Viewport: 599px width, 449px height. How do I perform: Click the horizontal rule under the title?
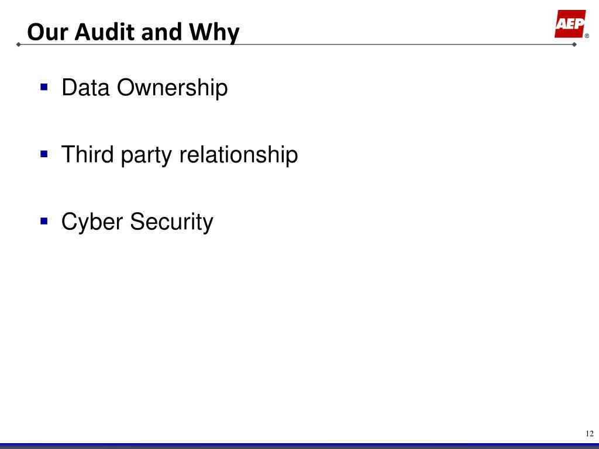(x=297, y=44)
